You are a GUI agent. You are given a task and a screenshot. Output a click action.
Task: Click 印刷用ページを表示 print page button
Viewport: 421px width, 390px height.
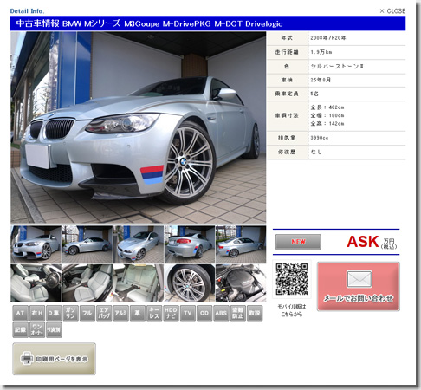point(55,359)
